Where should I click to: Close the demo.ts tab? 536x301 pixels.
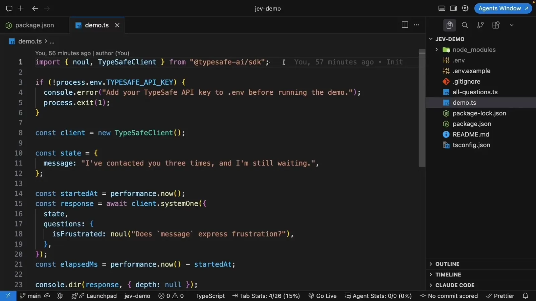pyautogui.click(x=117, y=25)
